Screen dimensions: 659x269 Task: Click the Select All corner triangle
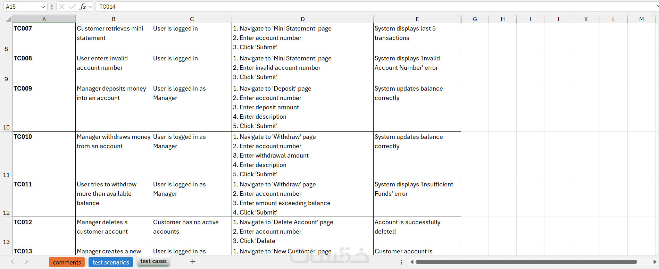[8, 19]
